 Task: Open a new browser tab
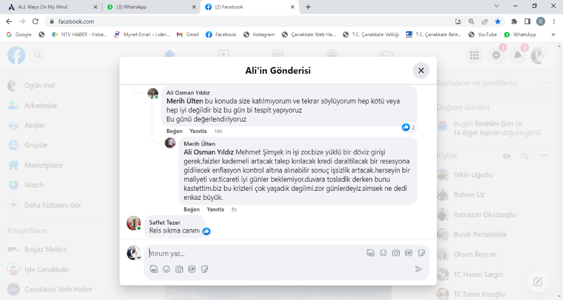pos(308,7)
